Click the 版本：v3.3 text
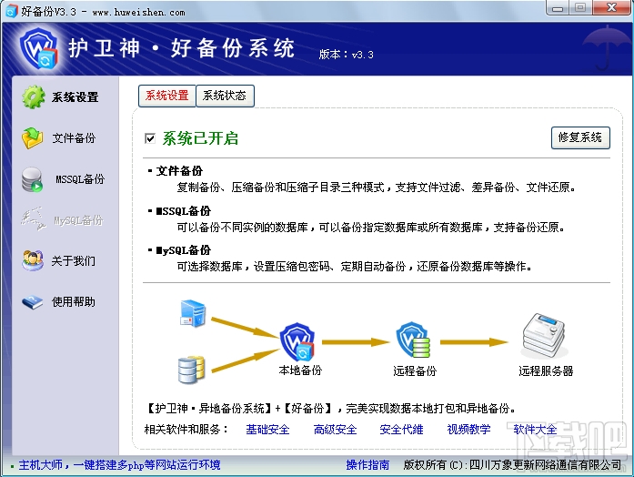 347,55
